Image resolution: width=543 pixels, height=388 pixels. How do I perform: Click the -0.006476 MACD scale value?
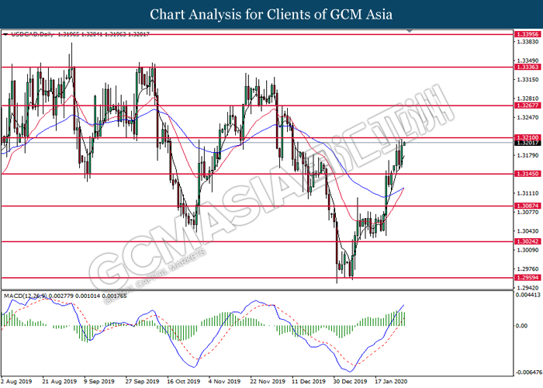click(529, 372)
